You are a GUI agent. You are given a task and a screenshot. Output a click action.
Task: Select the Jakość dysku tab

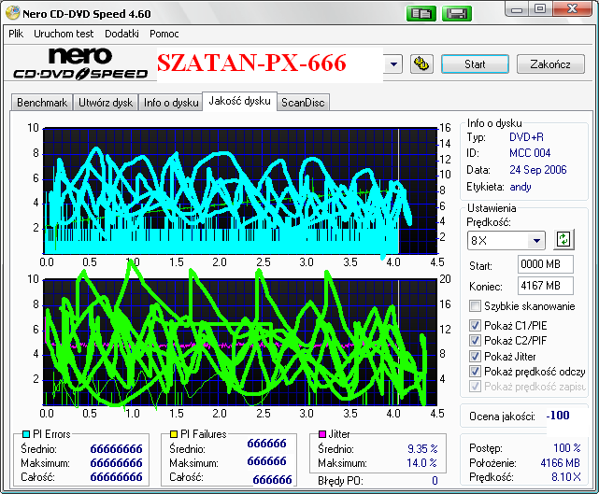(239, 101)
